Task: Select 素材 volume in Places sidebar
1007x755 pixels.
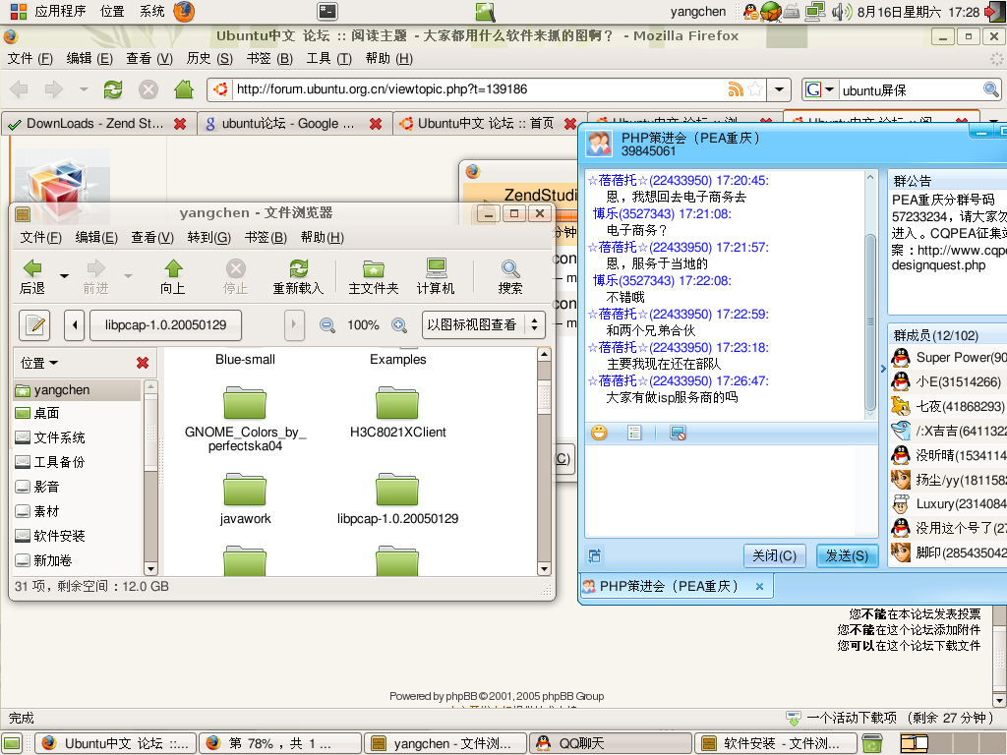Action: click(77, 511)
